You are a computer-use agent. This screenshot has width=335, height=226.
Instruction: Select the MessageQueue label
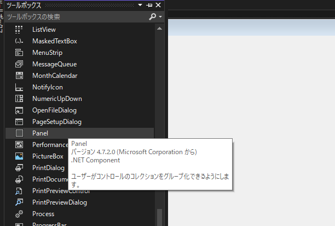[x=55, y=64]
